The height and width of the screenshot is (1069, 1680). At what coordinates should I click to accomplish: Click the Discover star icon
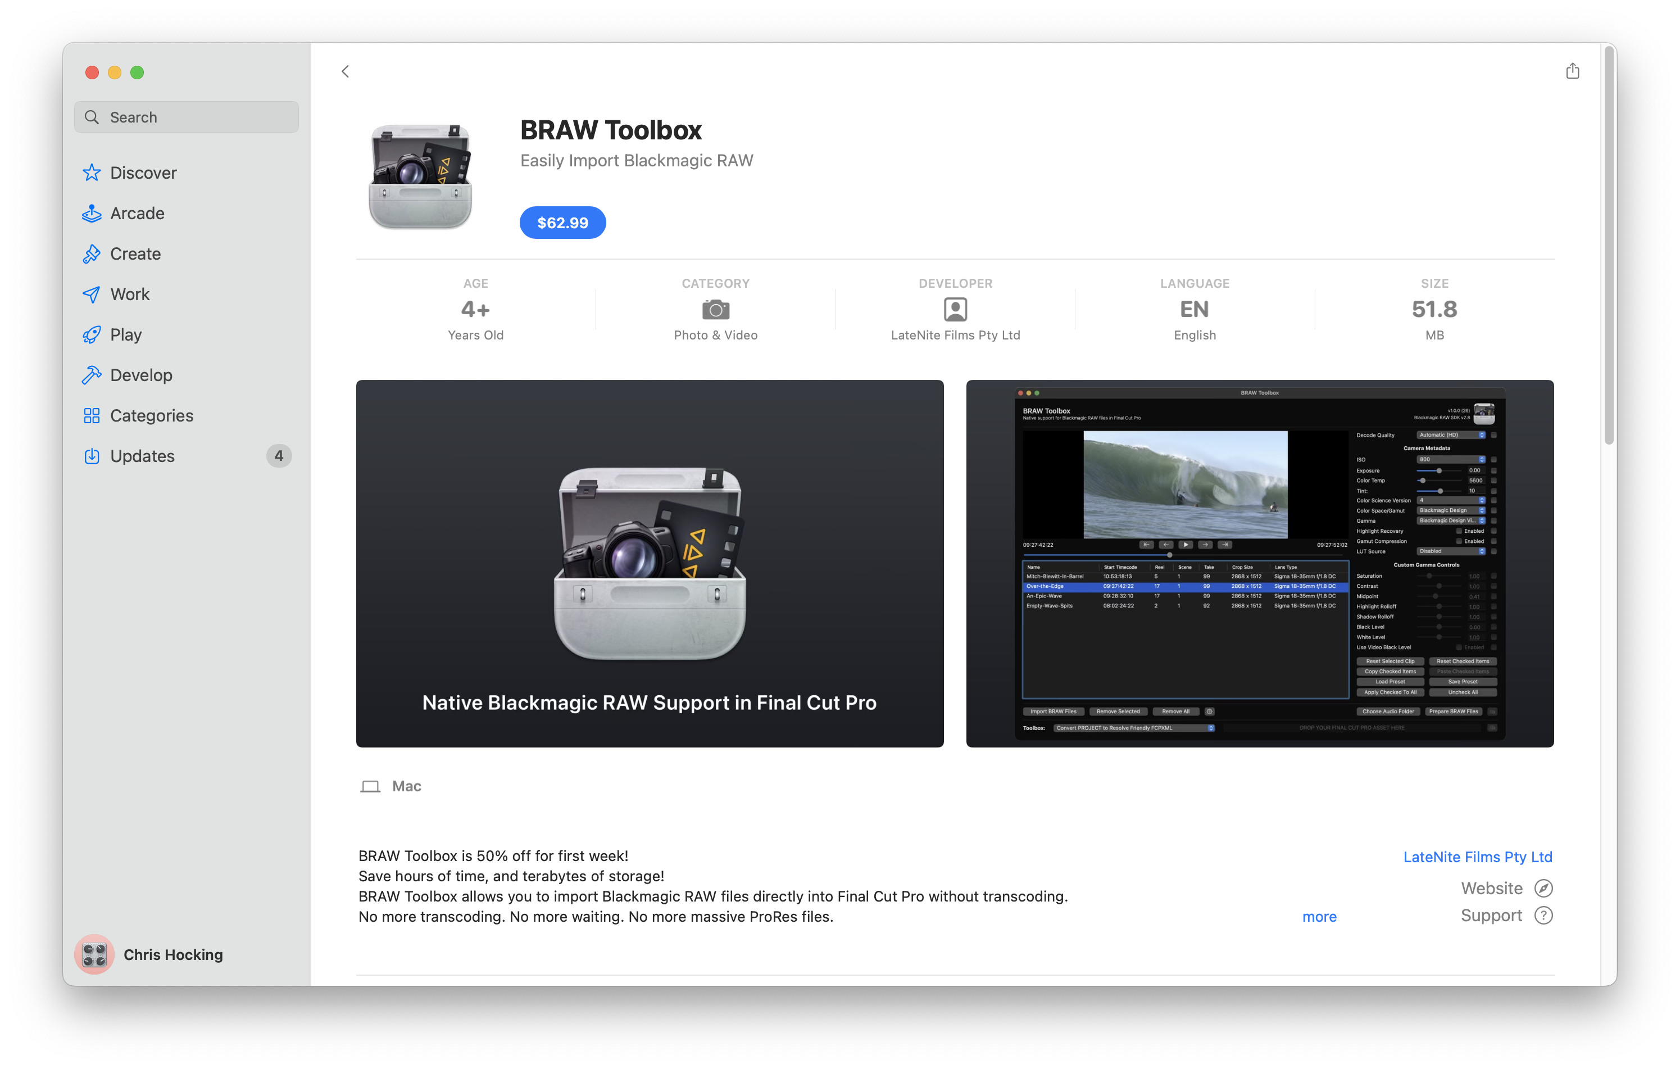pyautogui.click(x=92, y=173)
